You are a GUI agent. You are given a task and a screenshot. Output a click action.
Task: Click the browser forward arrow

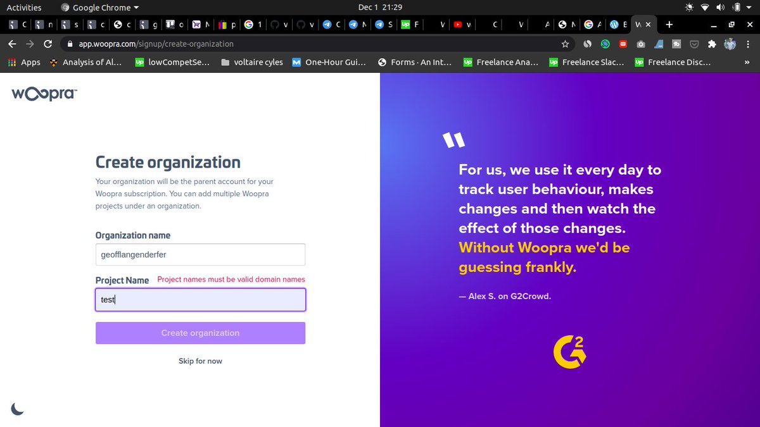click(30, 44)
